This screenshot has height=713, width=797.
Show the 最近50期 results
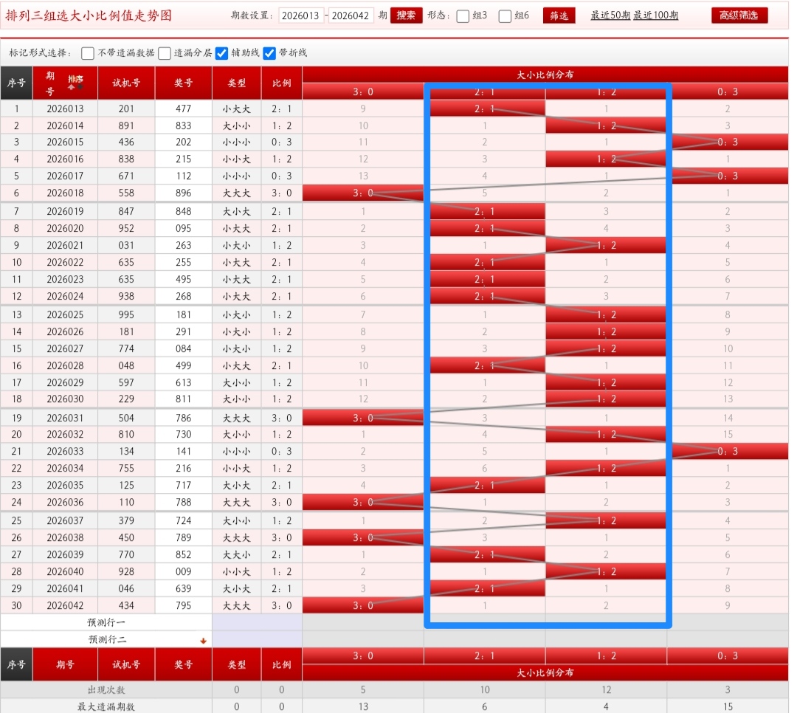click(x=610, y=15)
